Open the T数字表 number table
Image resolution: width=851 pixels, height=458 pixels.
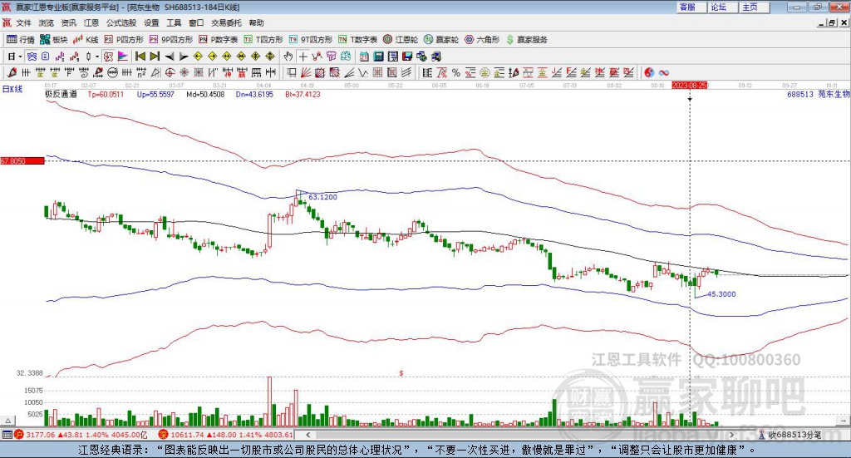coord(357,40)
